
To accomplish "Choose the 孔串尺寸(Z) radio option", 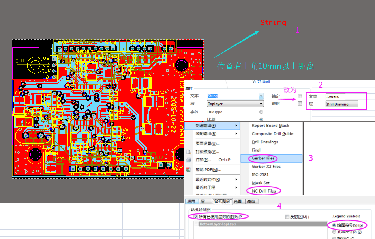I will click(x=334, y=232).
